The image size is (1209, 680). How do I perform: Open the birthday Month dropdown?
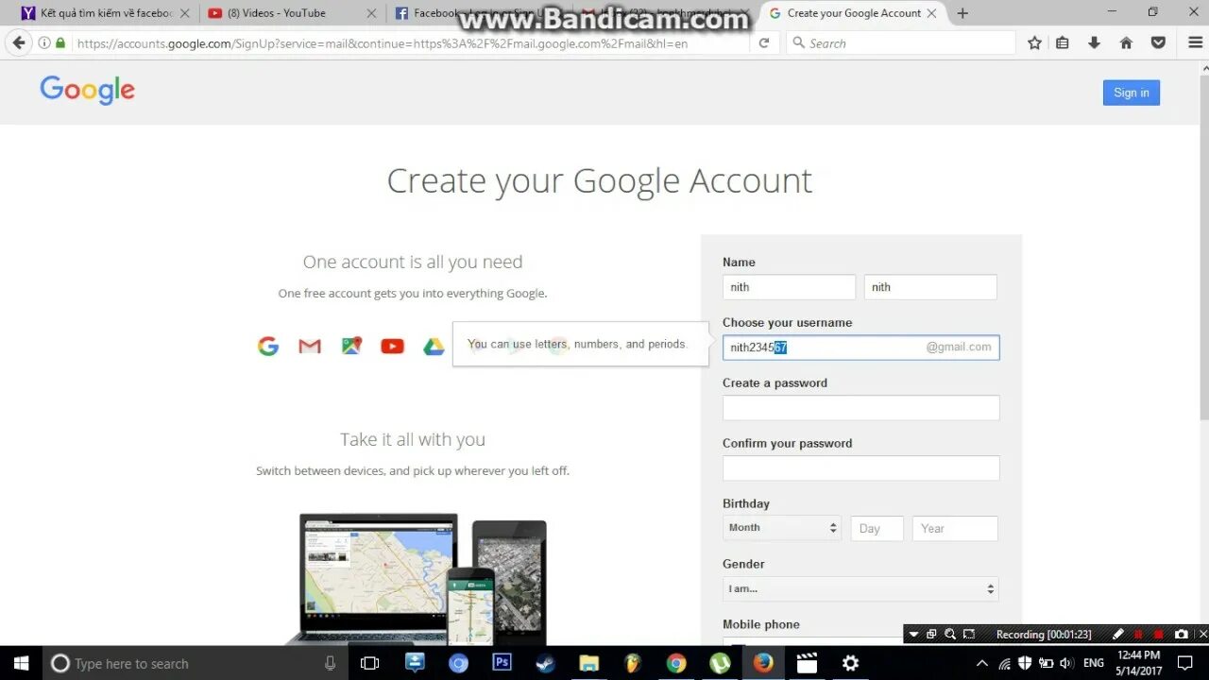[782, 528]
